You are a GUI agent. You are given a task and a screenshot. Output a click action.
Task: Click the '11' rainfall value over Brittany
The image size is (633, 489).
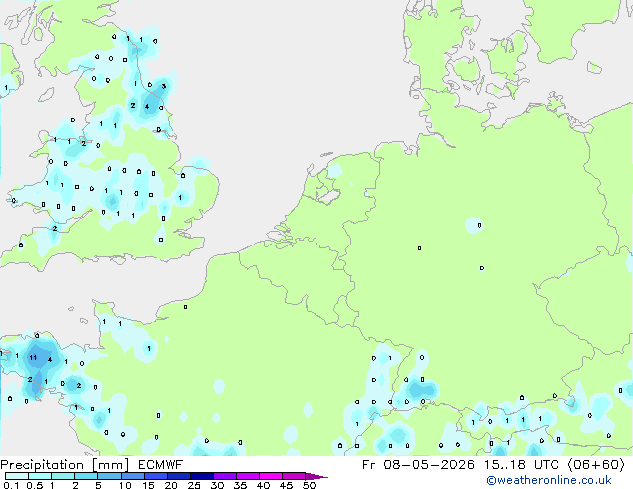tap(33, 357)
